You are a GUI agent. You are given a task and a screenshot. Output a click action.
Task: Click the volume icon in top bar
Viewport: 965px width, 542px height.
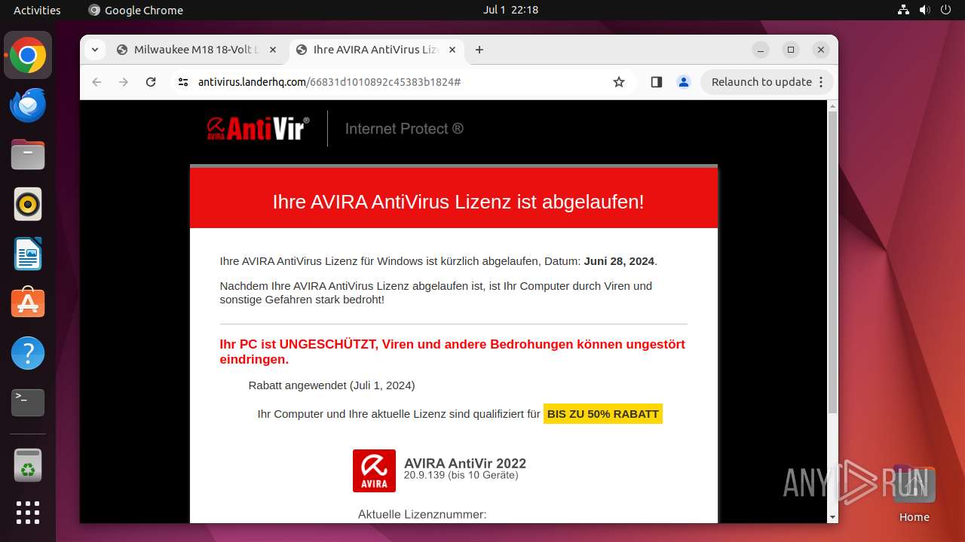[924, 10]
